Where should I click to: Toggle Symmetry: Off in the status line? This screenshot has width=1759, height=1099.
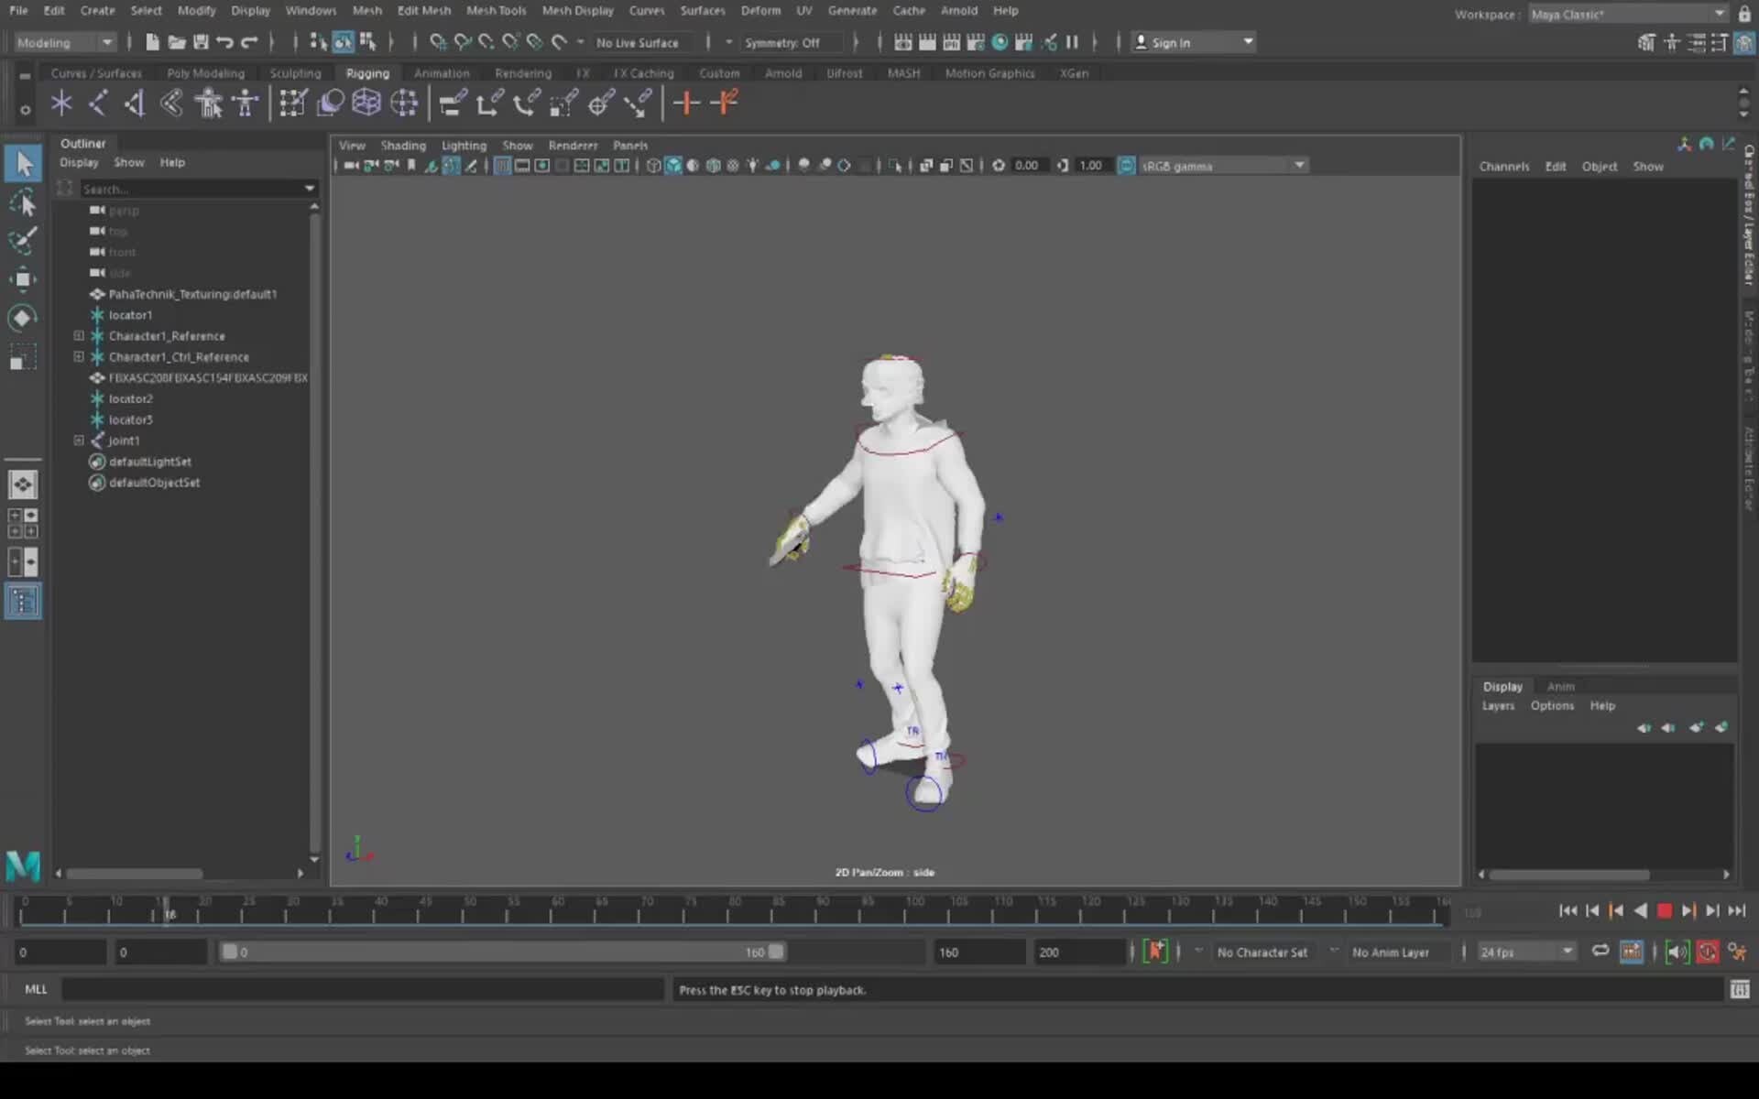(x=788, y=43)
